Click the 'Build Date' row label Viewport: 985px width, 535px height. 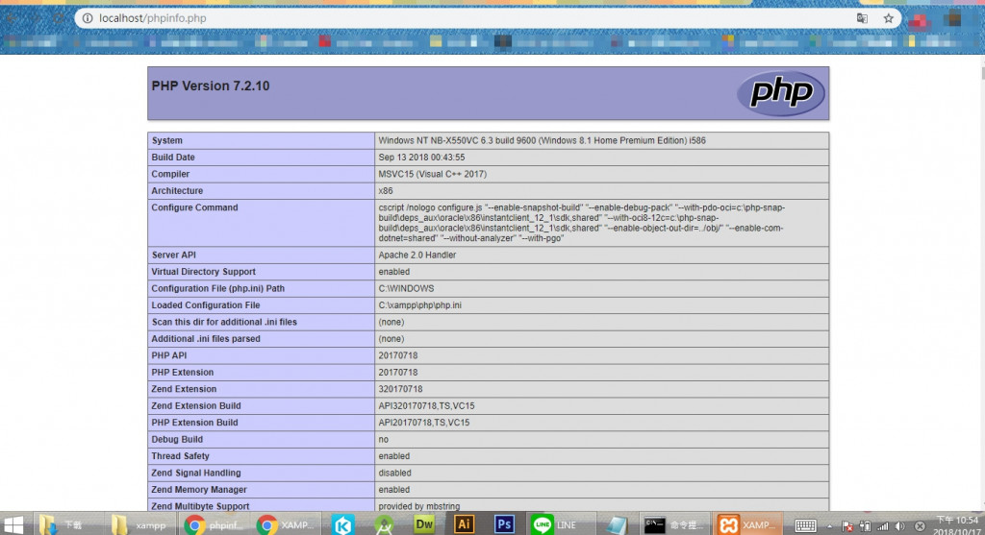click(x=173, y=158)
